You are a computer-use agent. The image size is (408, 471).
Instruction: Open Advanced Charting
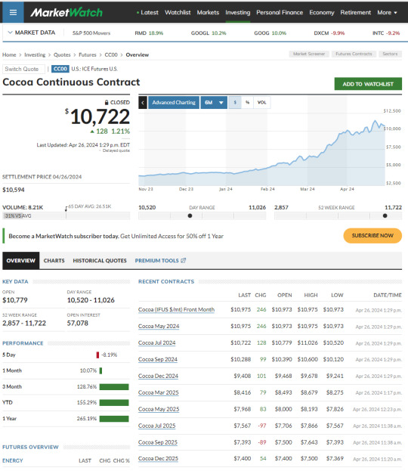[x=174, y=102]
